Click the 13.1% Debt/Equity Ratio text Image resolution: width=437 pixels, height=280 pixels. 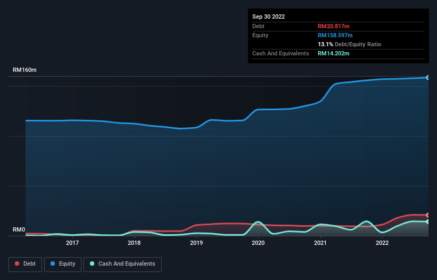(349, 44)
